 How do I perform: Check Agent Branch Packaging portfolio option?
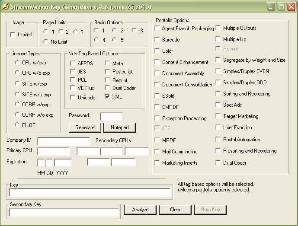click(157, 28)
